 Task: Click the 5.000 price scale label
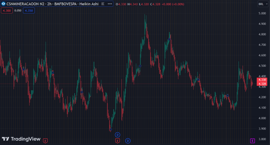(x=262, y=13)
